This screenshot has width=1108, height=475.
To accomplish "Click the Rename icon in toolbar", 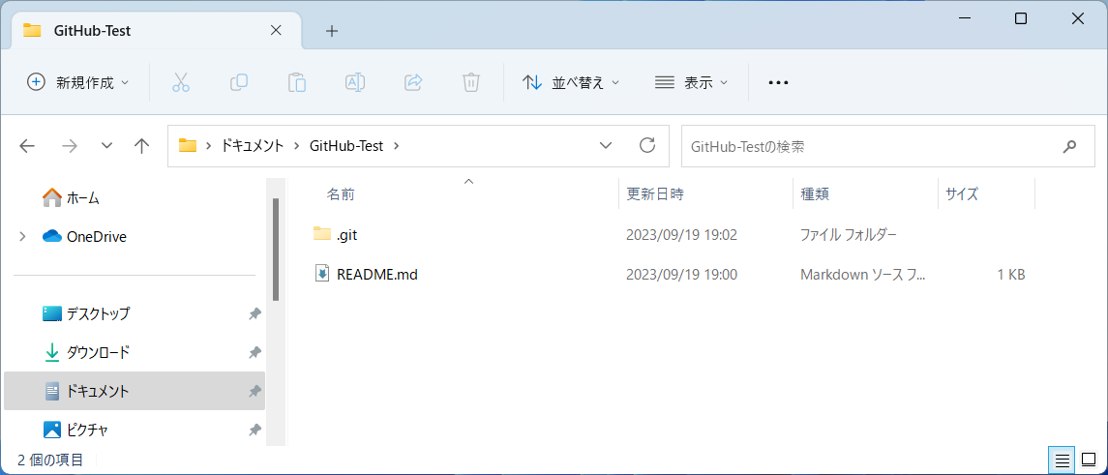I will 355,82.
